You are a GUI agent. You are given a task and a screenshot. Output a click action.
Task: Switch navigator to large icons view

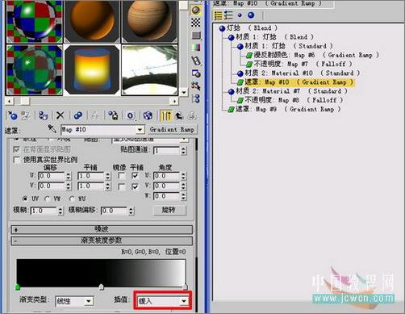(251, 15)
